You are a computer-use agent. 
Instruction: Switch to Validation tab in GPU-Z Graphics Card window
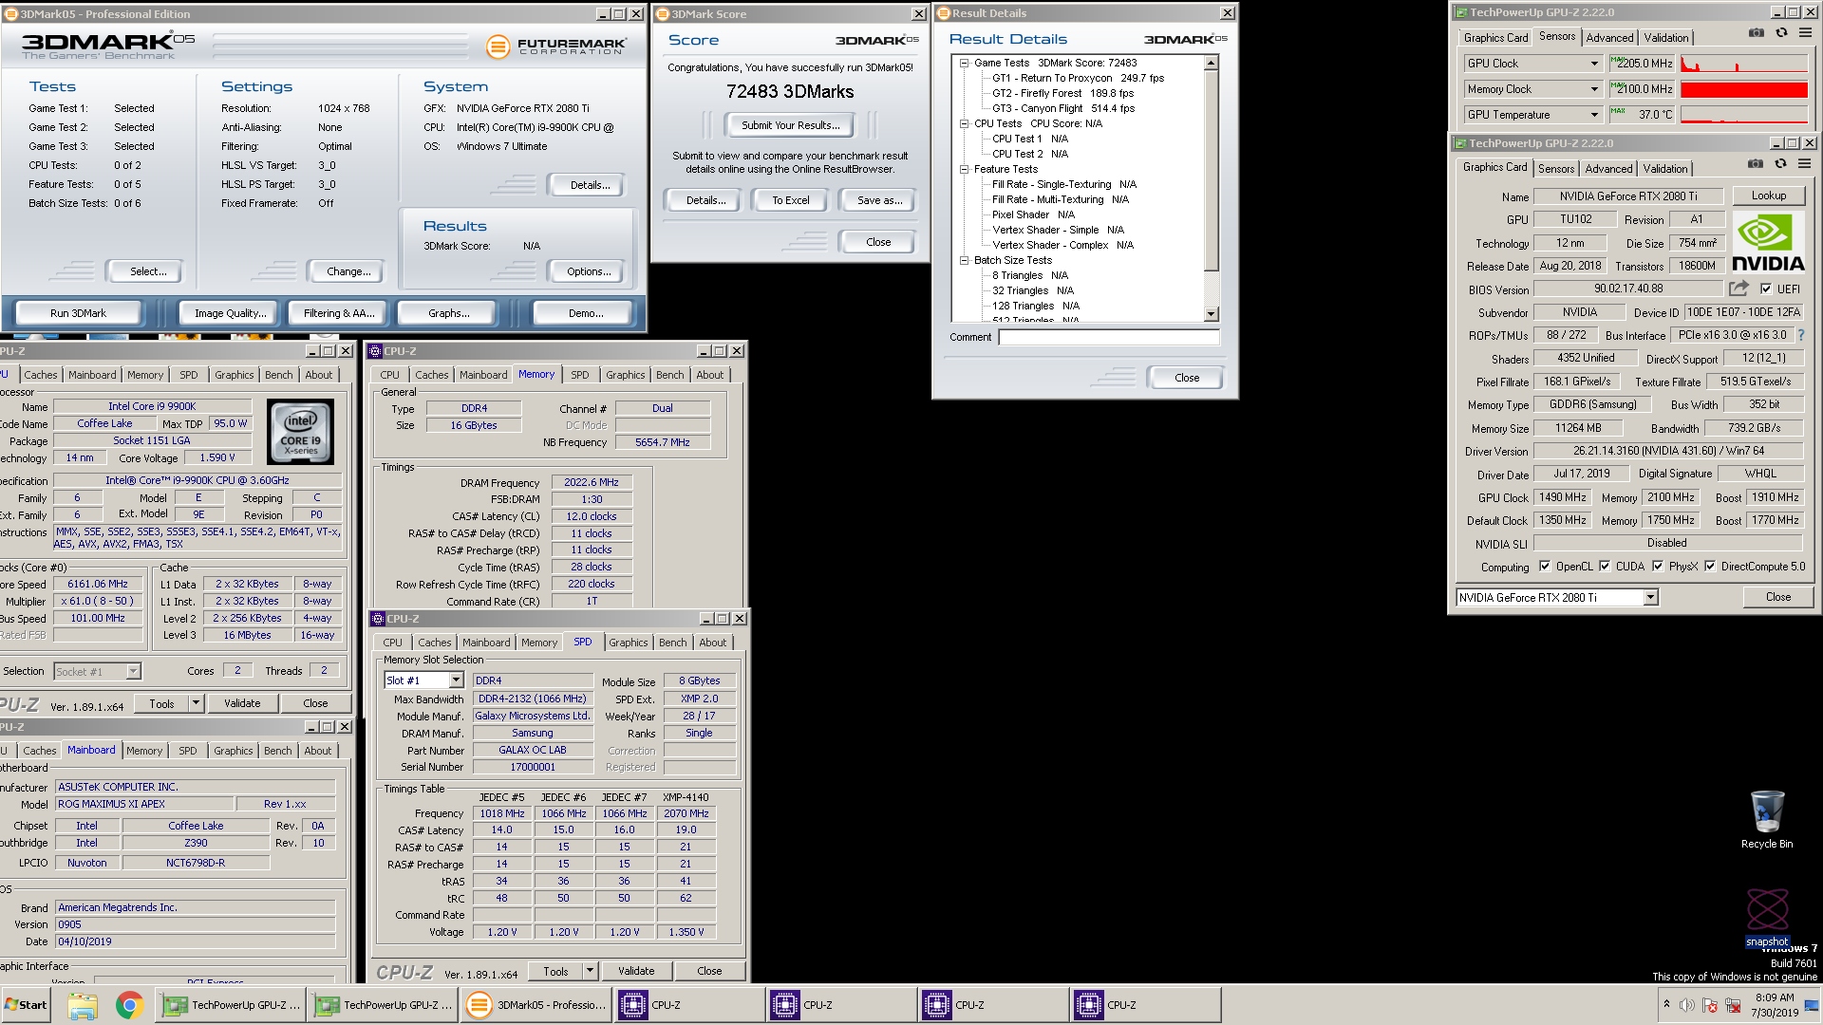click(x=1665, y=169)
